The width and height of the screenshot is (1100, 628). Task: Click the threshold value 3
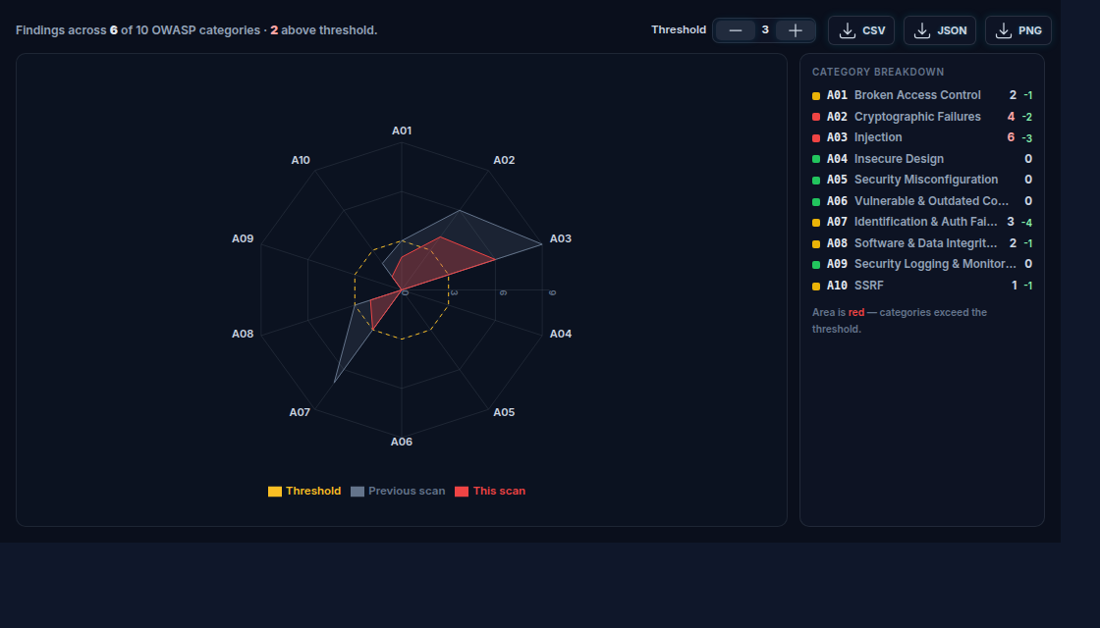[765, 30]
